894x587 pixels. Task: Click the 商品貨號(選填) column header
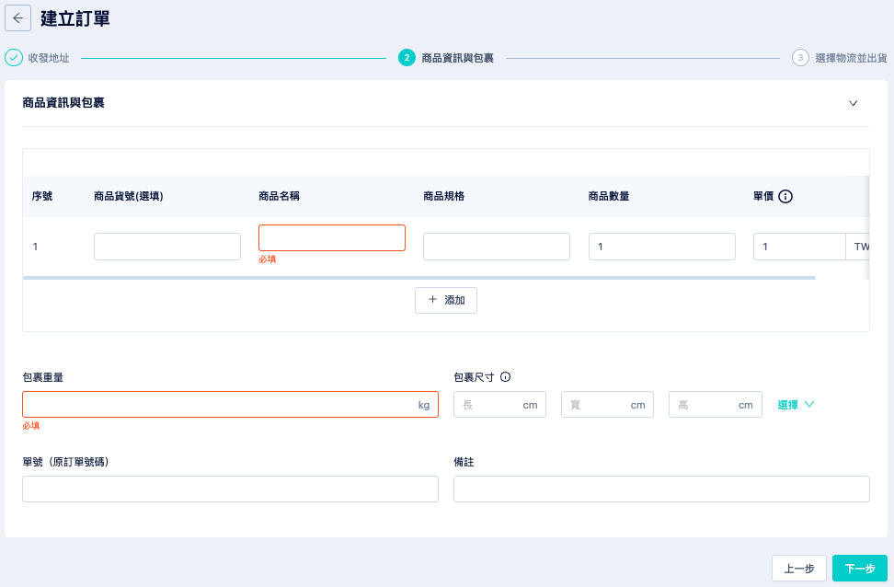(128, 196)
